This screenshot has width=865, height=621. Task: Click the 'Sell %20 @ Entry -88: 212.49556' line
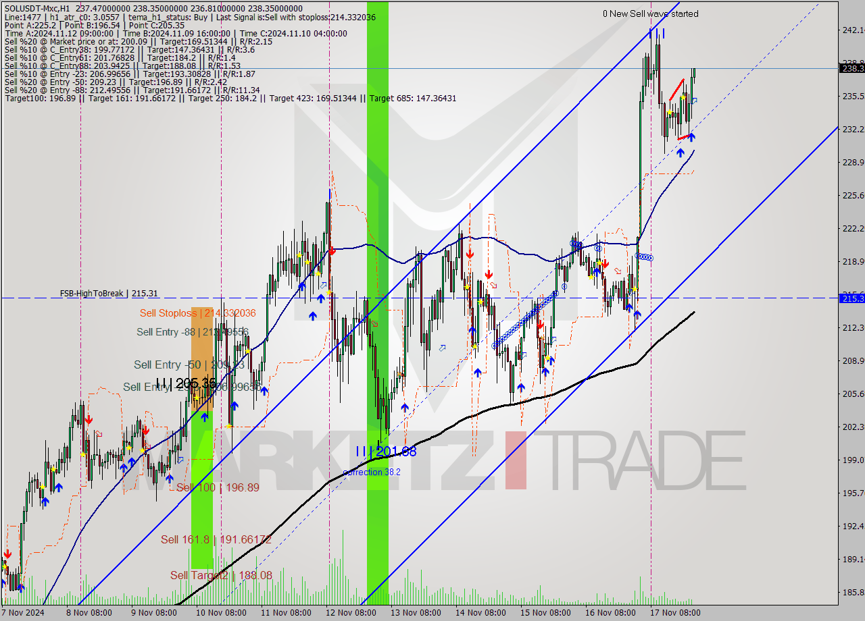click(x=132, y=90)
